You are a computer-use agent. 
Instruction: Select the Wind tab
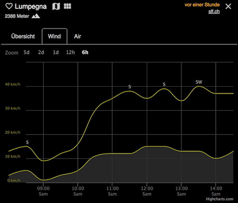click(x=54, y=36)
